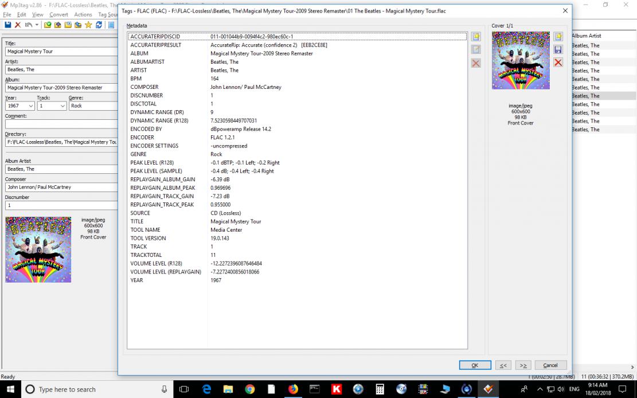The height and width of the screenshot is (398, 637).
Task: Open the View menu
Action: click(x=38, y=14)
